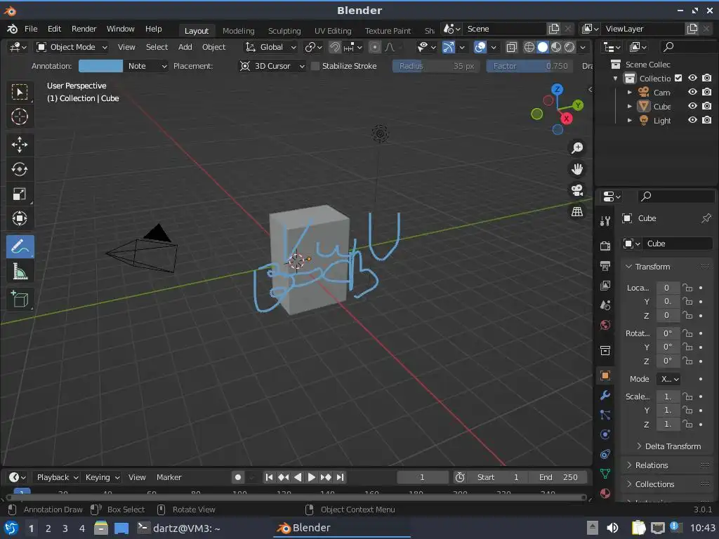Screen dimensions: 719x539
Task: Toggle show overlays button
Action: (480, 47)
